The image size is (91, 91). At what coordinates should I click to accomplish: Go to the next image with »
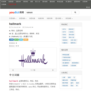click(53, 70)
